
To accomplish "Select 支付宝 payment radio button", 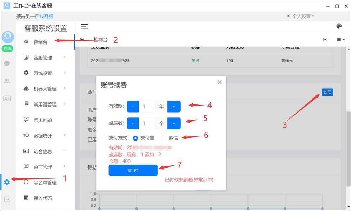I will coord(135,138).
